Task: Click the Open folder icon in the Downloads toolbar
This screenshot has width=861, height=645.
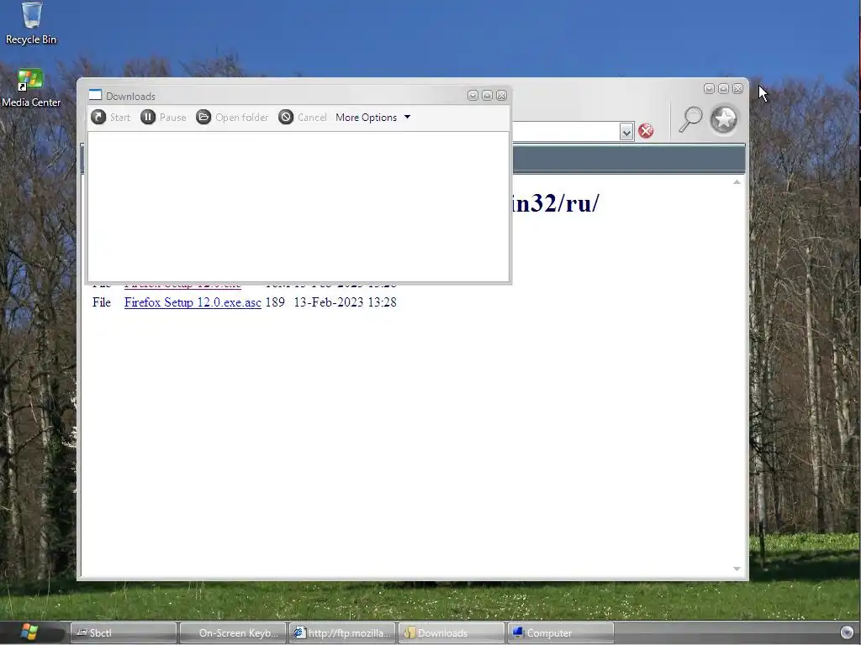Action: coord(203,117)
